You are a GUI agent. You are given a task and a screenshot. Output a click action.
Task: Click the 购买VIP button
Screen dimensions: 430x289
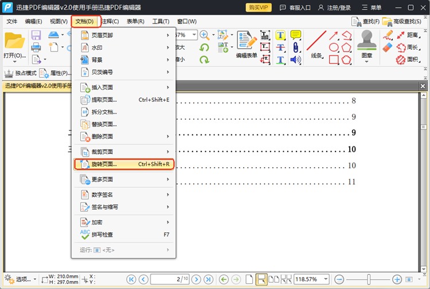[x=259, y=7]
